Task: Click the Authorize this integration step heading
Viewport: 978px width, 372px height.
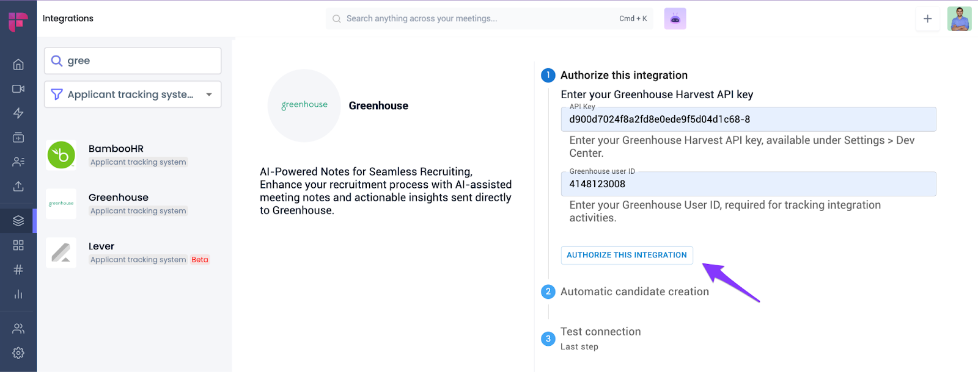Action: click(x=624, y=75)
